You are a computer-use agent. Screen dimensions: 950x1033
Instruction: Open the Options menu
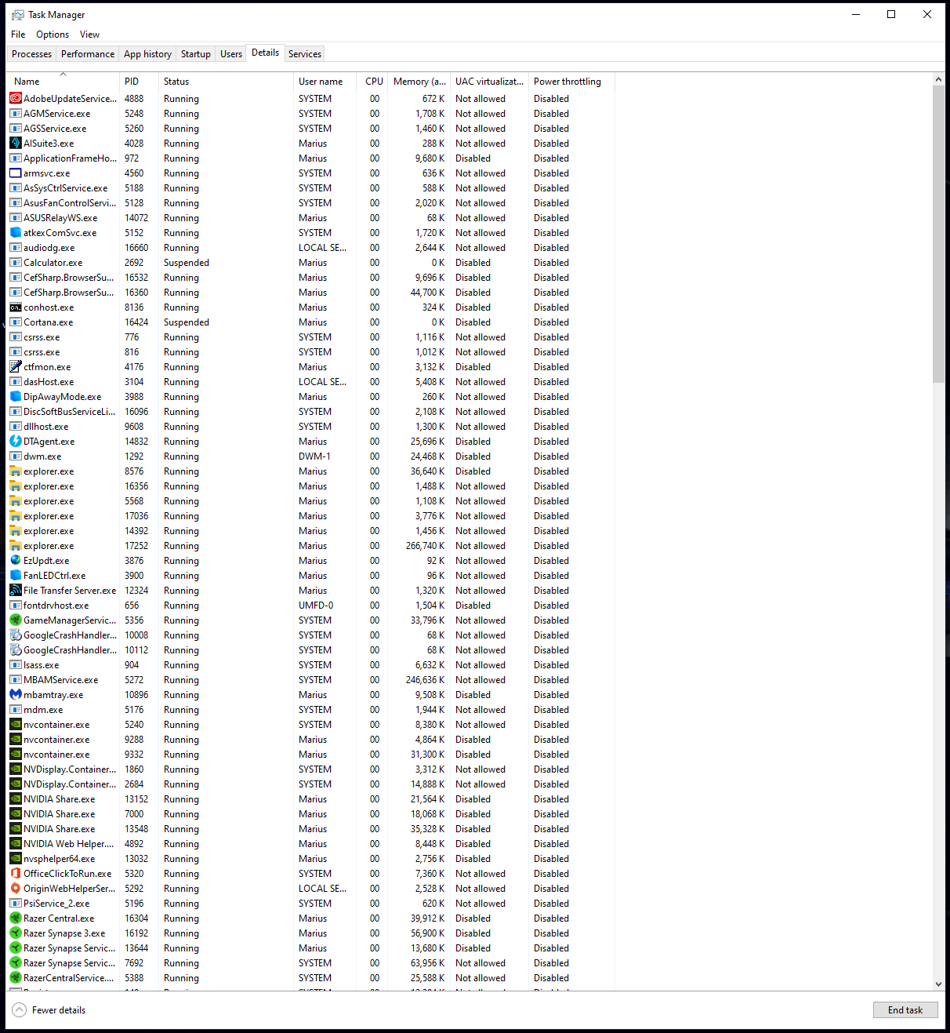(x=53, y=35)
